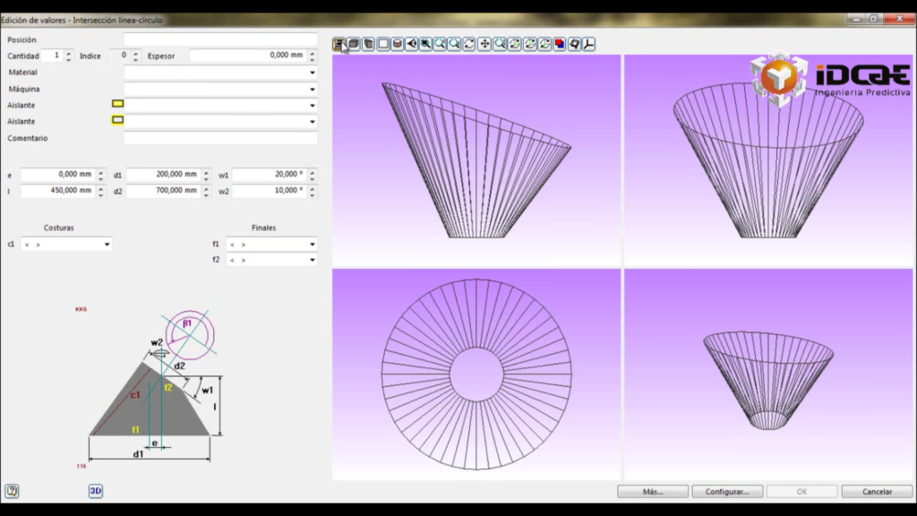Open the Material dropdown
This screenshot has height=516, width=917.
(220, 73)
